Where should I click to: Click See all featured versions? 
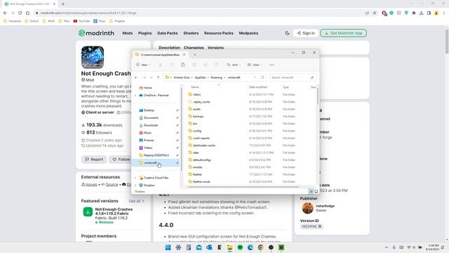pos(136,201)
